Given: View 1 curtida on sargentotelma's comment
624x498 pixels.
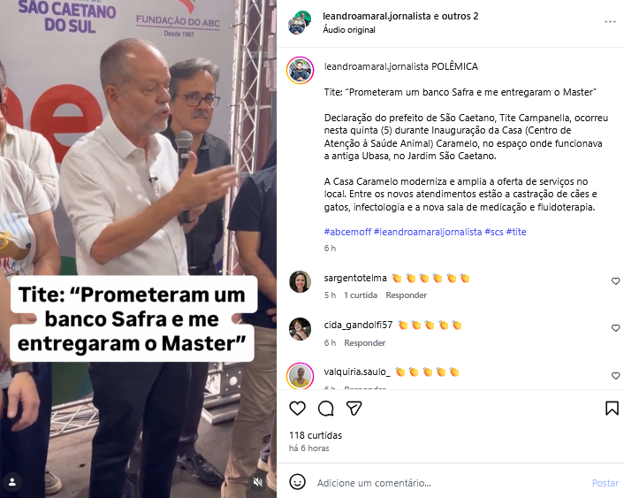Looking at the screenshot, I should tap(361, 295).
